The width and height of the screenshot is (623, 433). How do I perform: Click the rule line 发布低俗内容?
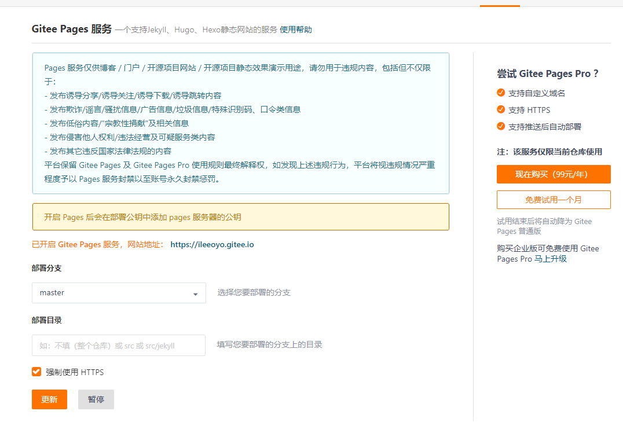tap(116, 123)
